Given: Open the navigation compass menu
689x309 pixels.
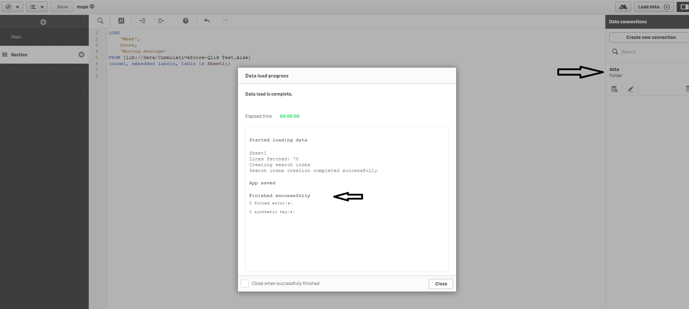Looking at the screenshot, I should tap(12, 7).
